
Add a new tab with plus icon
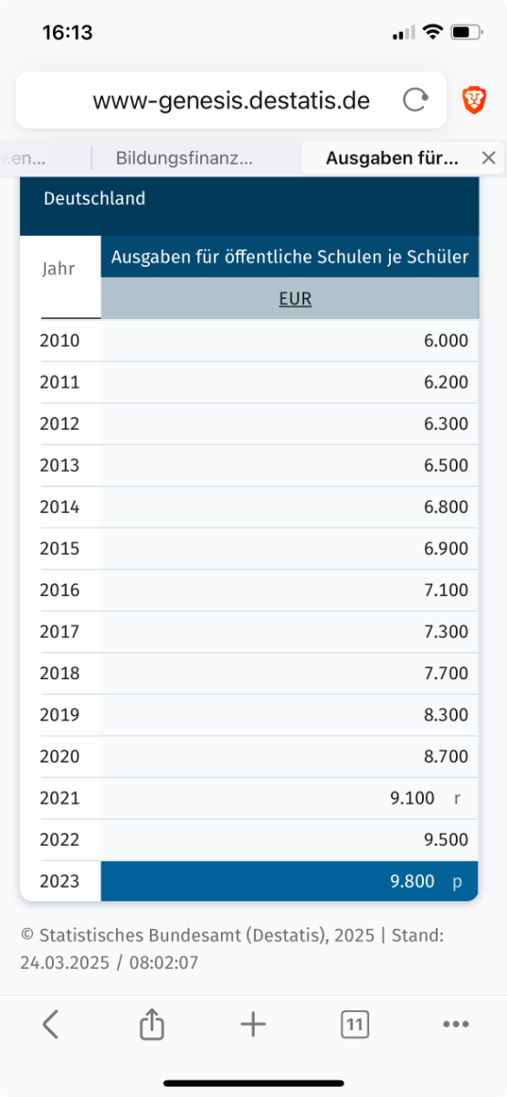pyautogui.click(x=253, y=1025)
